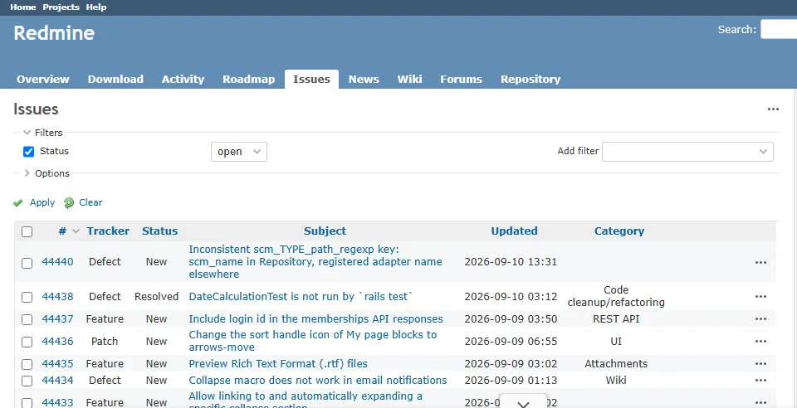Open the Download tab
The image size is (797, 408).
pos(115,79)
